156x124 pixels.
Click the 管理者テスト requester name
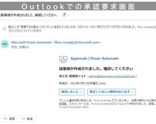pyautogui.click(x=78, y=76)
